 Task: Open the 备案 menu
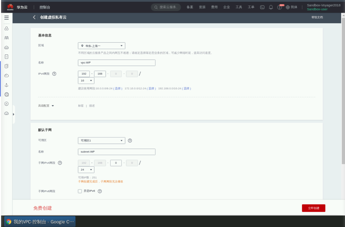coord(190,7)
